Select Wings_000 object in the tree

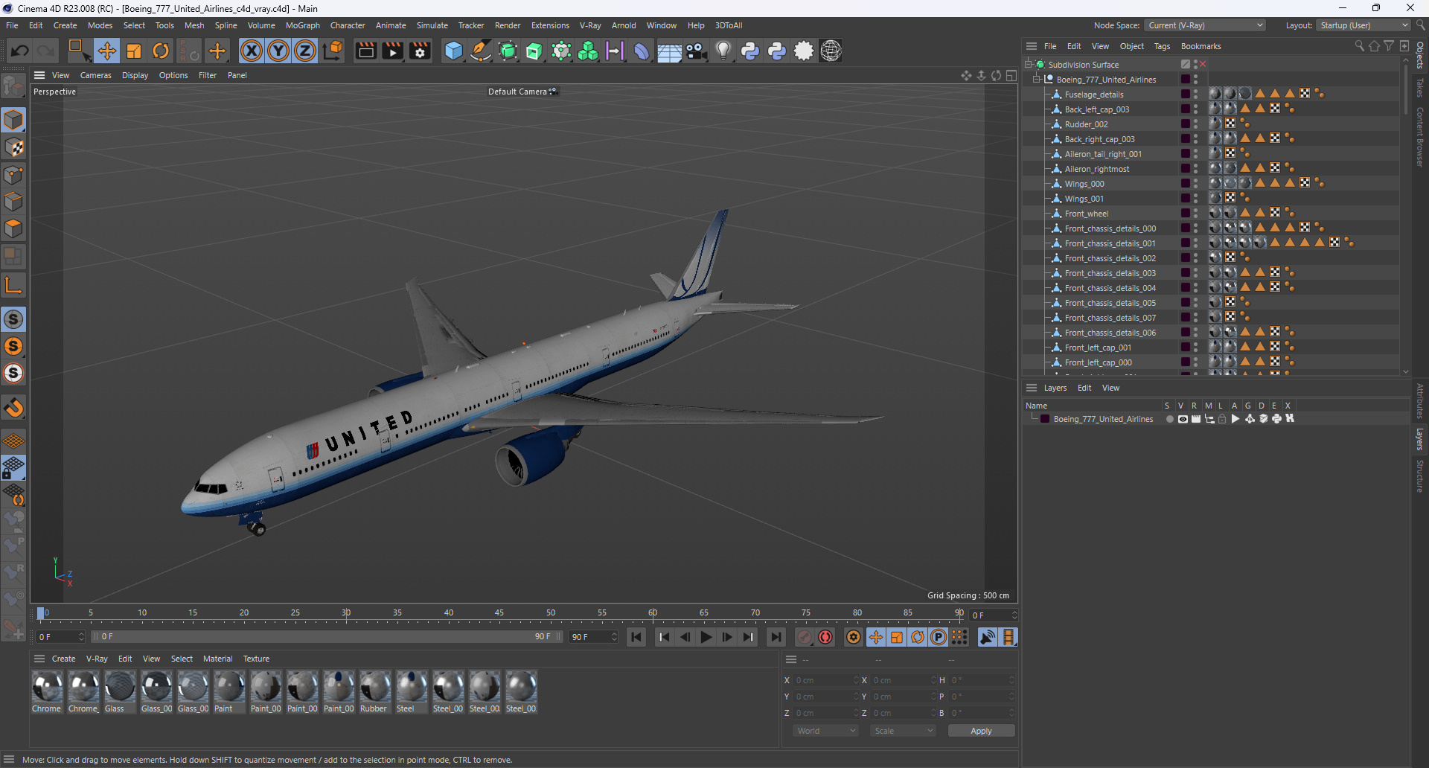click(1084, 184)
